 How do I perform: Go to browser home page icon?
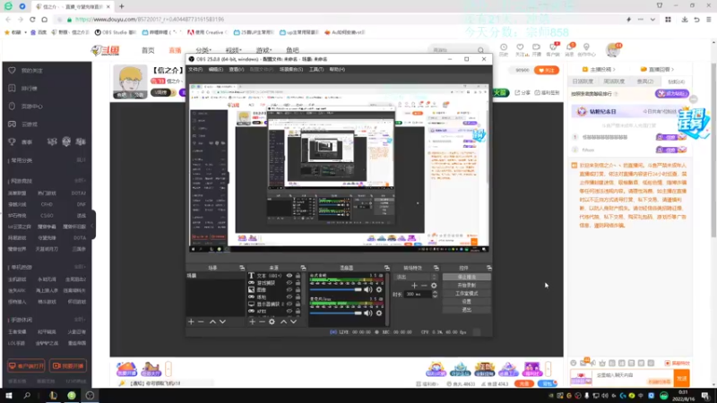coord(44,19)
